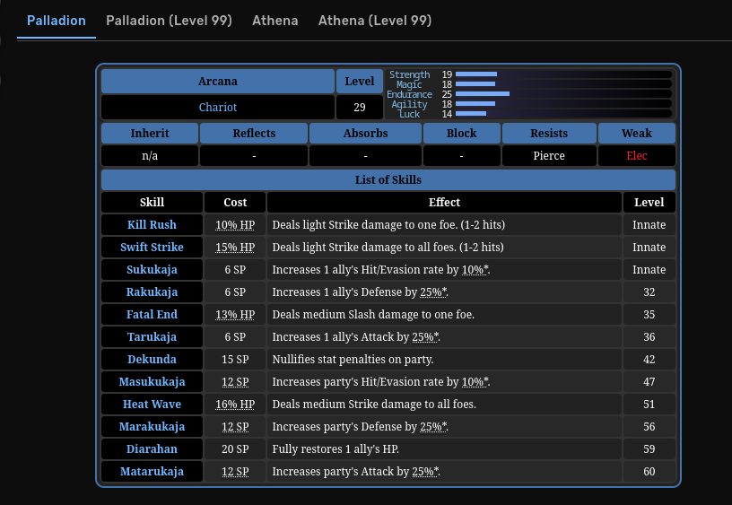
Task: Click the Agility stat bar
Action: [563, 104]
